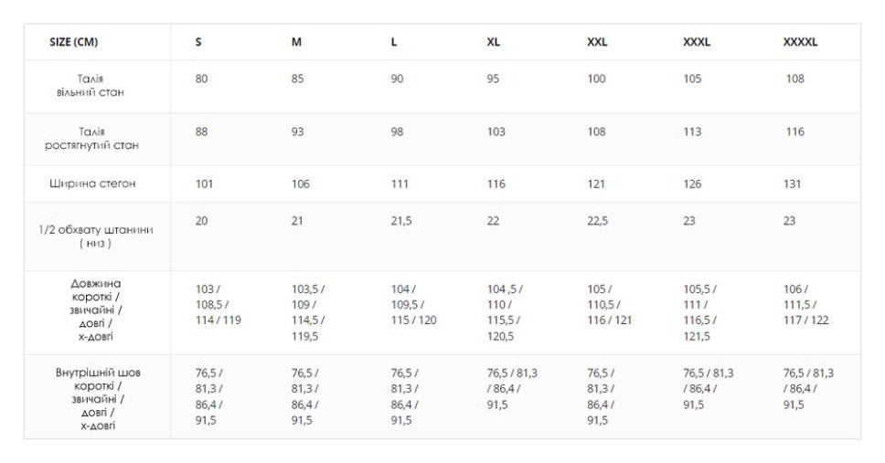The width and height of the screenshot is (885, 463).
Task: Click the SIZE (CM) header cell
Action: 73,42
